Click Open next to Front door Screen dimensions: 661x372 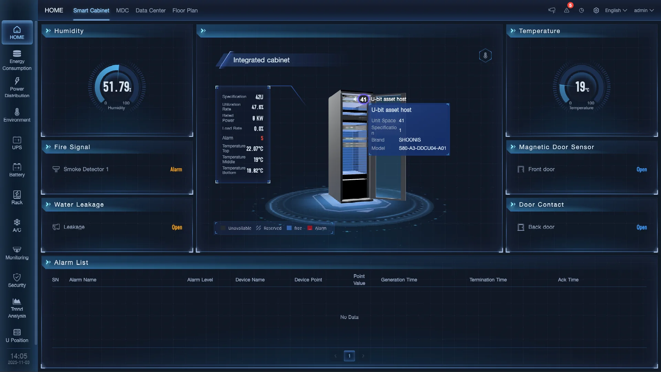641,169
